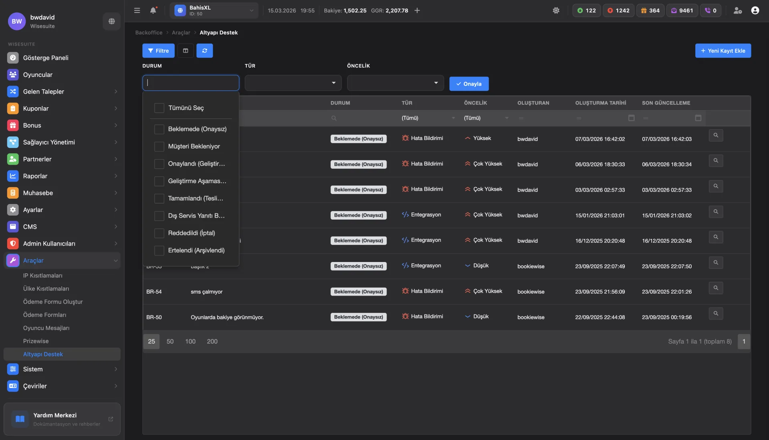The image size is (769, 440).
Task: Check the Tümünü Seç checkbox
Action: coord(159,108)
